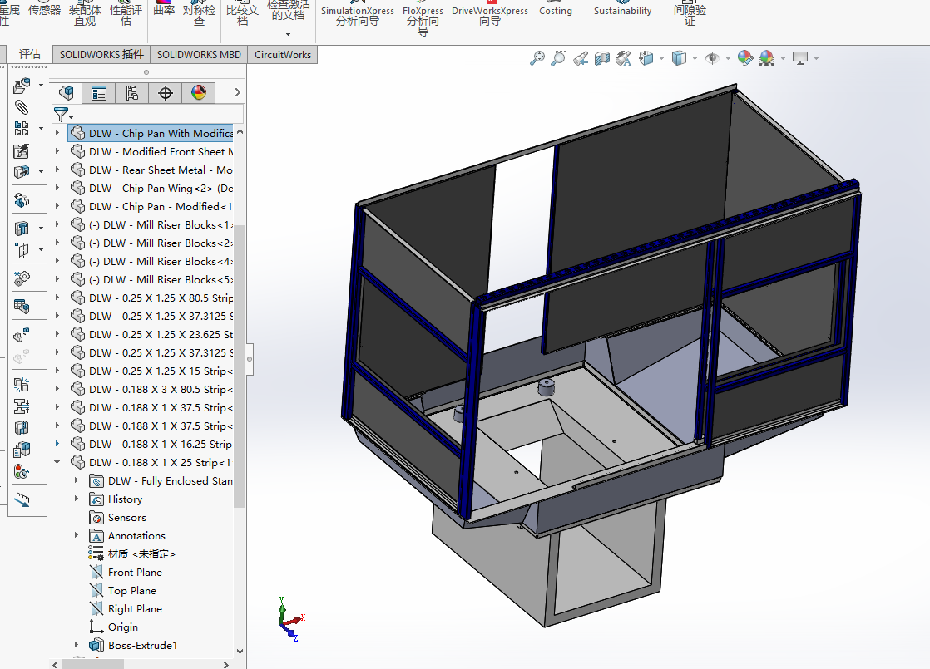Click the paperclip attachment icon in sidebar

pyautogui.click(x=22, y=107)
